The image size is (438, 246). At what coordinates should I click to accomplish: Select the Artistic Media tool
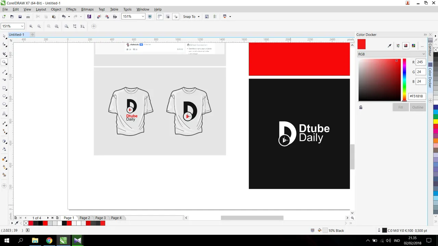point(4,80)
